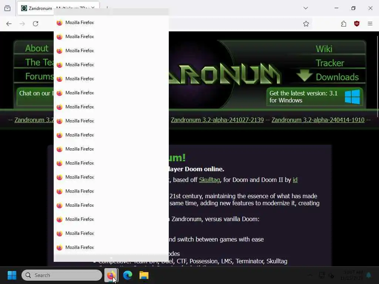This screenshot has height=284, width=379.
Task: Click the green download arrow icon
Action: (x=304, y=75)
